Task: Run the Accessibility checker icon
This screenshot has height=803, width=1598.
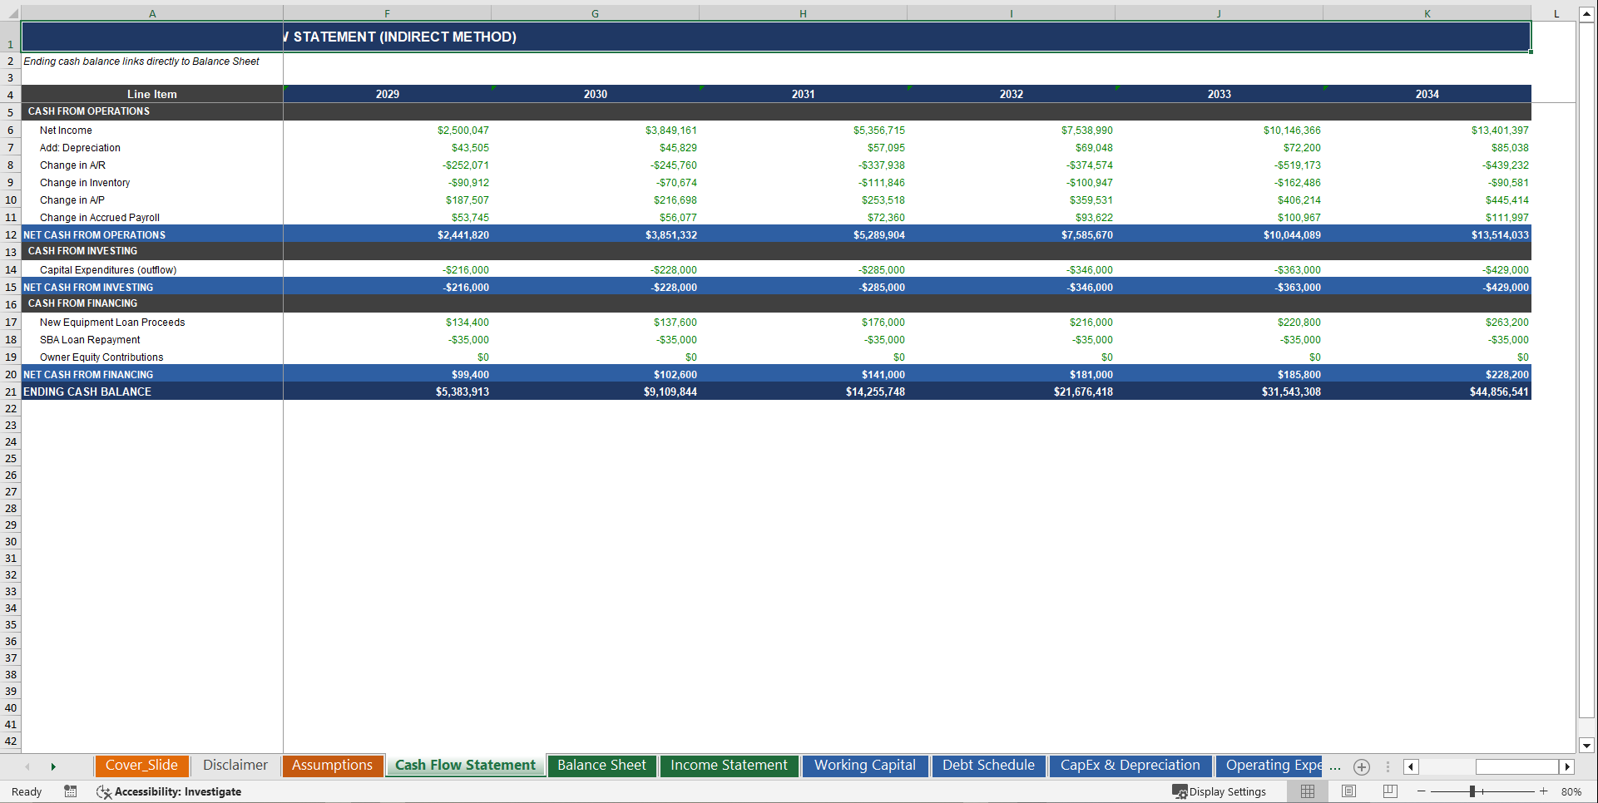Action: (104, 791)
